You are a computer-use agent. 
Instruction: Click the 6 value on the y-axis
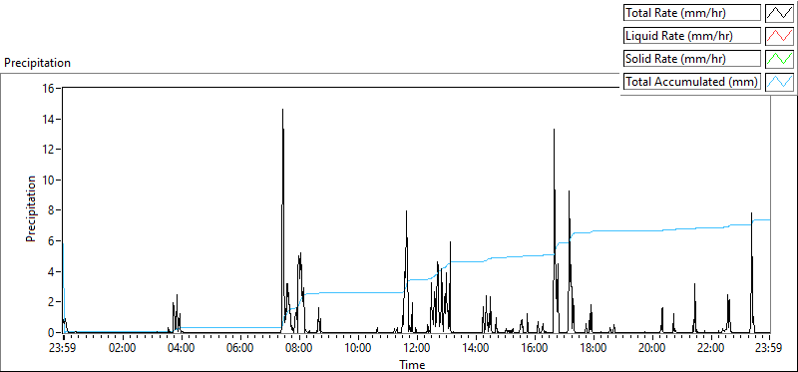pyautogui.click(x=52, y=240)
